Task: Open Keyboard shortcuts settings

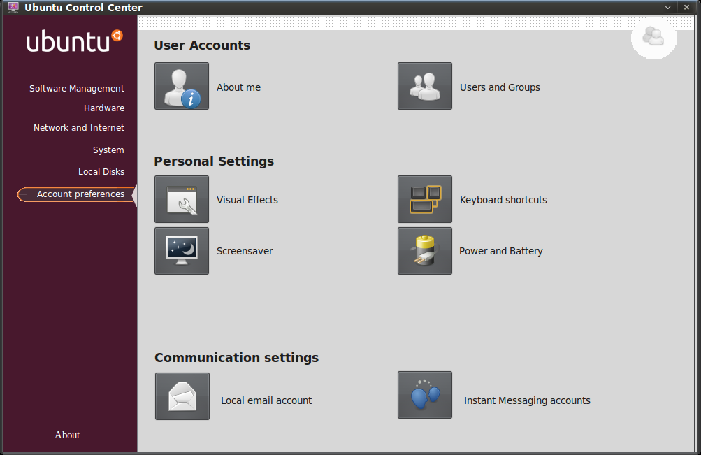Action: tap(425, 199)
